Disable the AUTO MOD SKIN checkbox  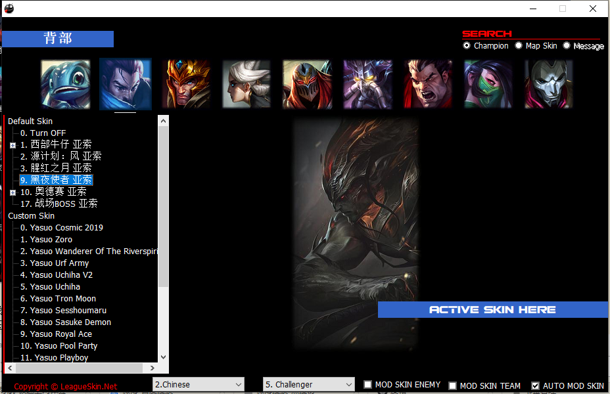(535, 386)
